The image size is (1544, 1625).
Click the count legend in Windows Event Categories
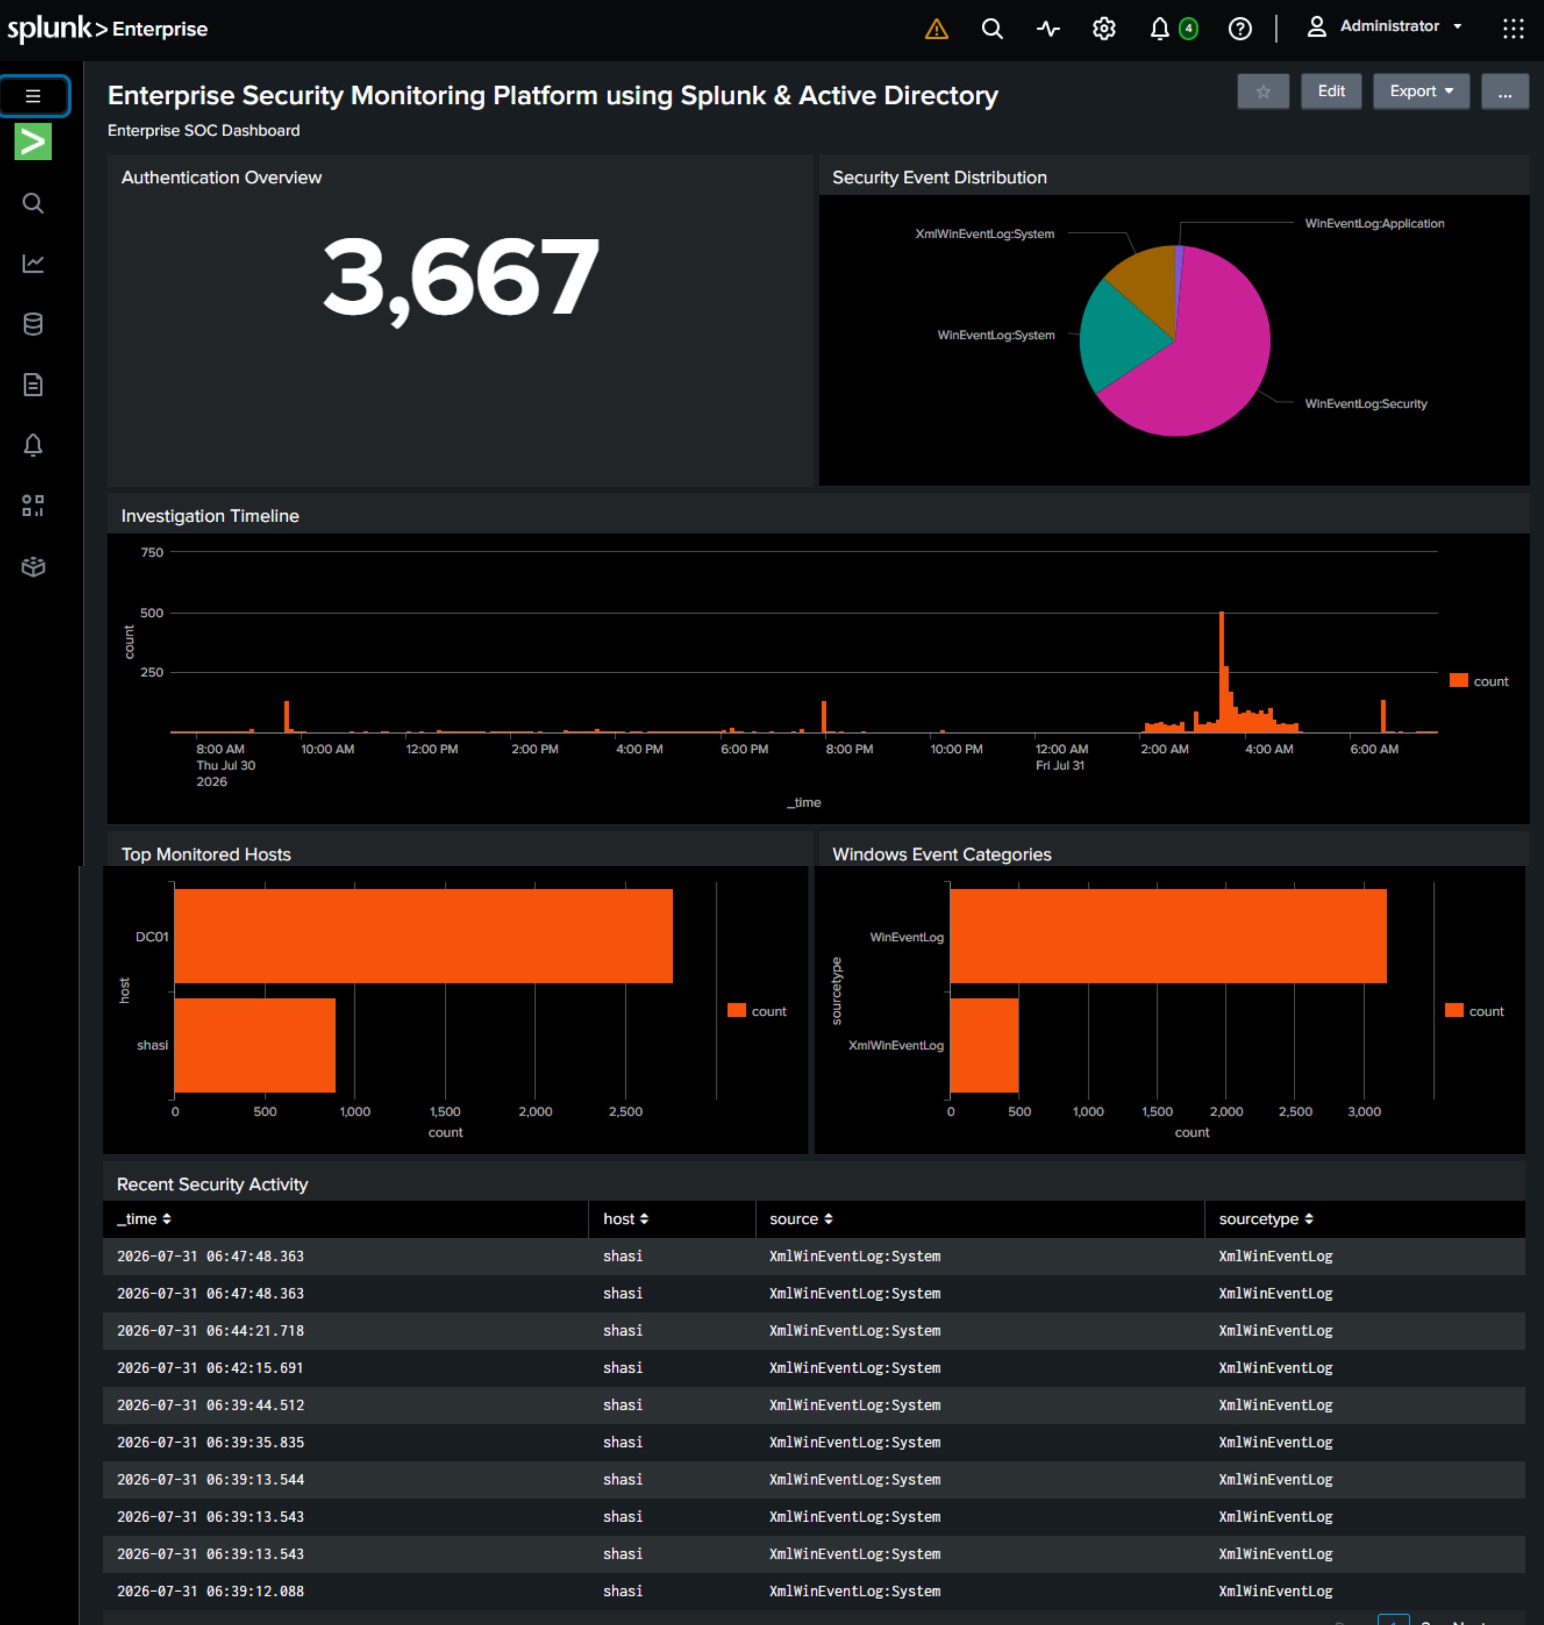(1474, 1011)
